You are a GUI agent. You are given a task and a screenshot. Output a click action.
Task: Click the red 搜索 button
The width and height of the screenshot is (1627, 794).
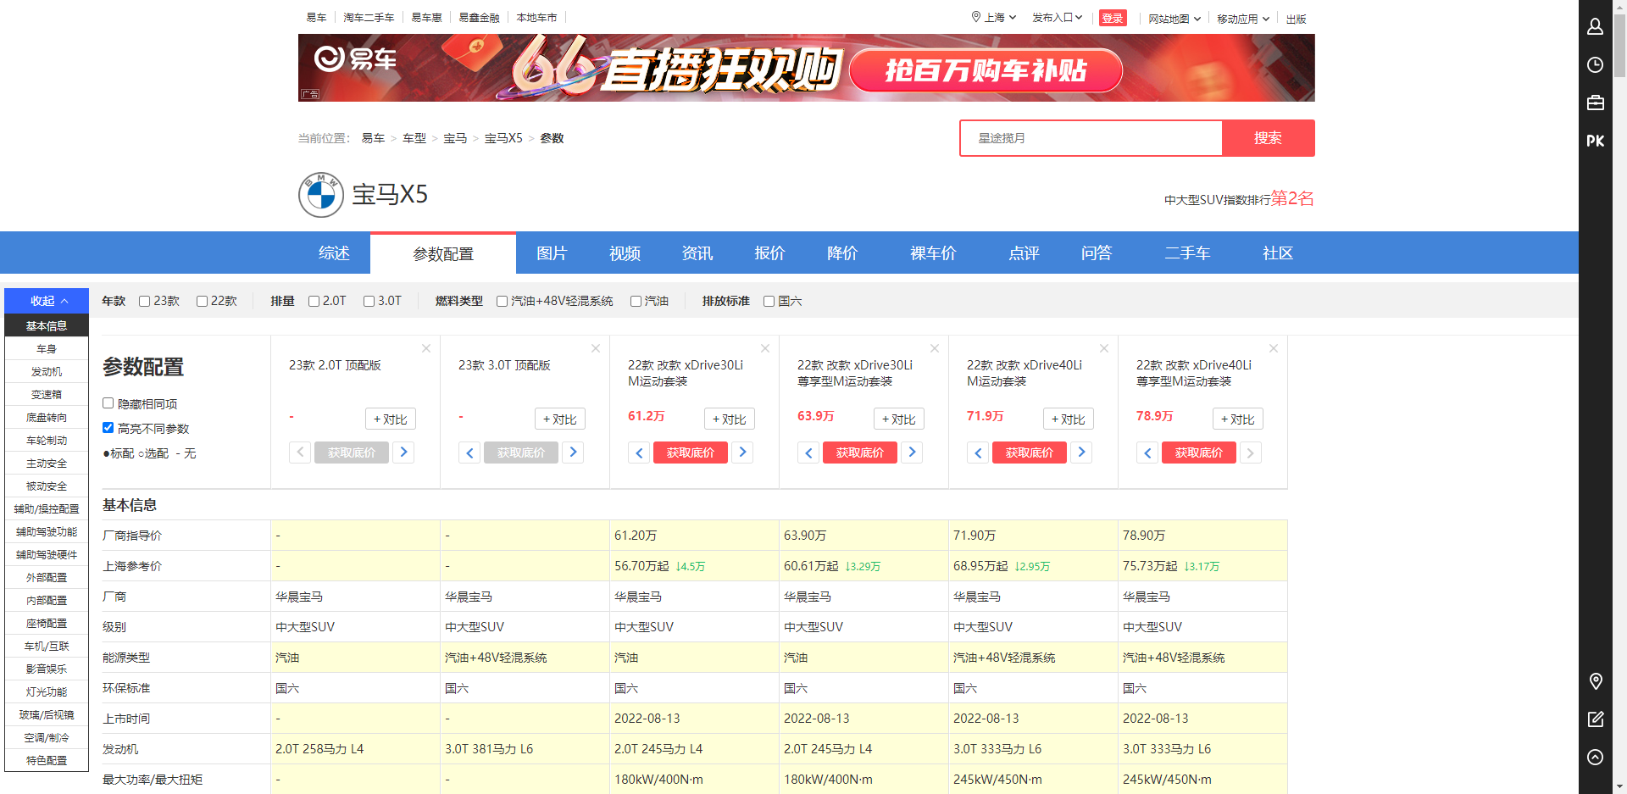tap(1268, 138)
